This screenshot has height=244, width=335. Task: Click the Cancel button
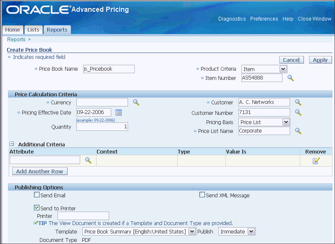(291, 60)
